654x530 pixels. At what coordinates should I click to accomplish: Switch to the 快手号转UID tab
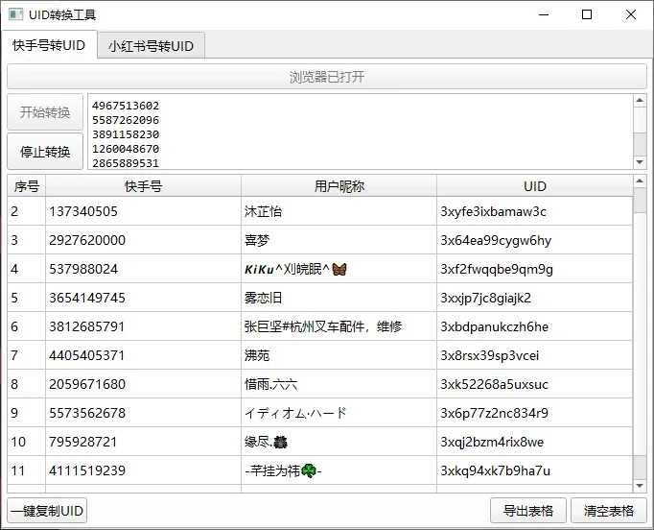pyautogui.click(x=49, y=45)
